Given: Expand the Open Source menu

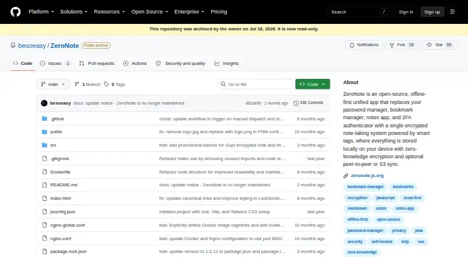Looking at the screenshot, I should 150,12.
